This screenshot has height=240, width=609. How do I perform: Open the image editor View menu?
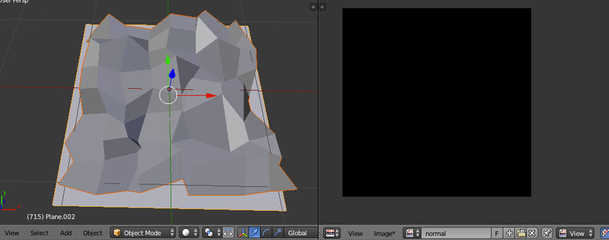pos(355,233)
